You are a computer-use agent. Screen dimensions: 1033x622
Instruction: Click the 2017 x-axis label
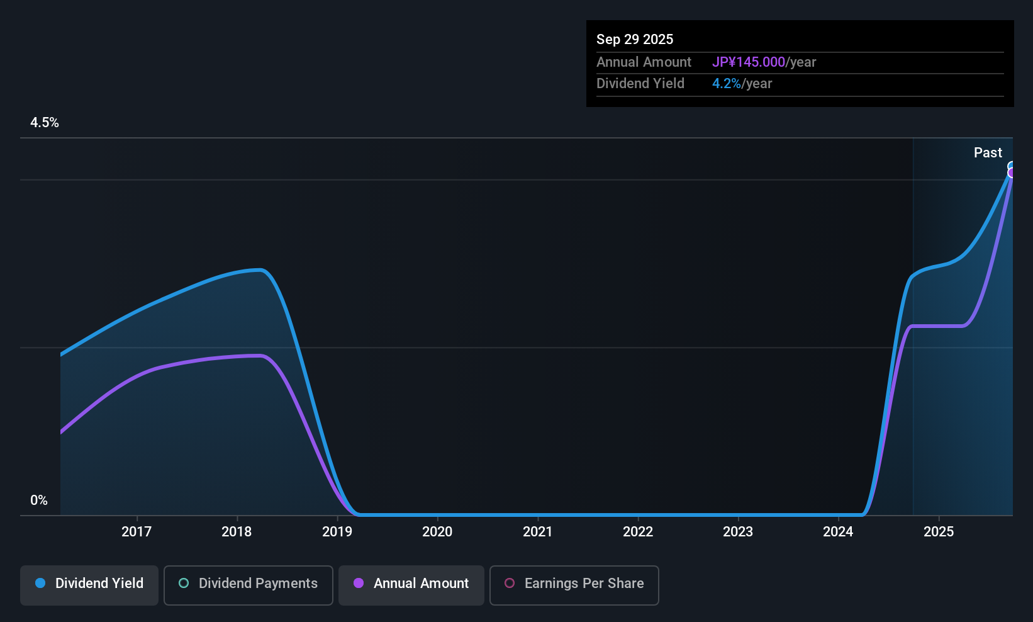pyautogui.click(x=137, y=532)
